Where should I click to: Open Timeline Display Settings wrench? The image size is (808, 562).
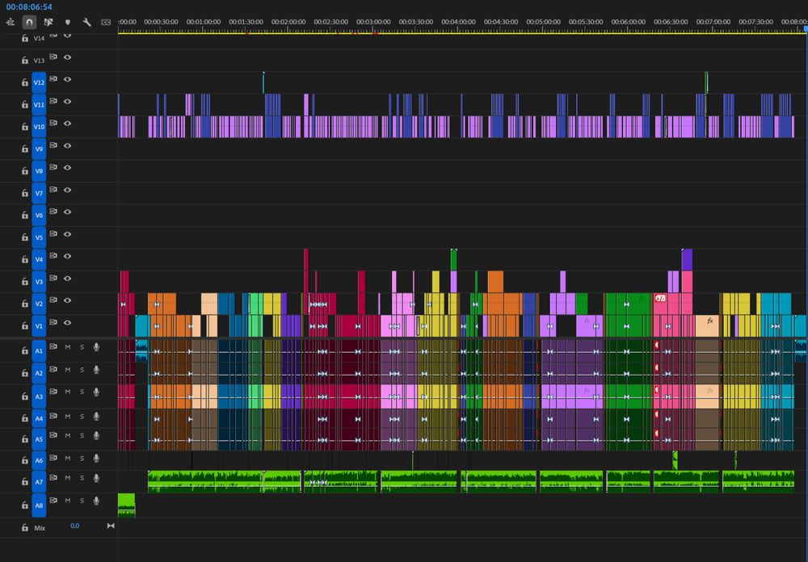coord(86,22)
